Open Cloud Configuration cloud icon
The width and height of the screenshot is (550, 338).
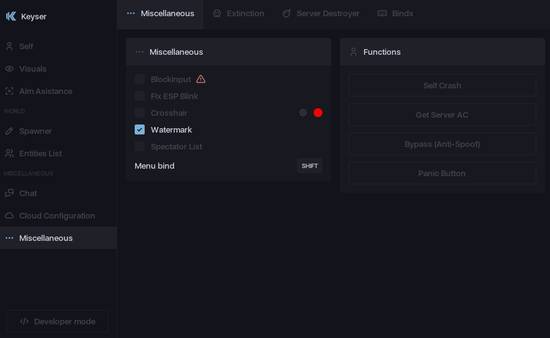coord(9,215)
